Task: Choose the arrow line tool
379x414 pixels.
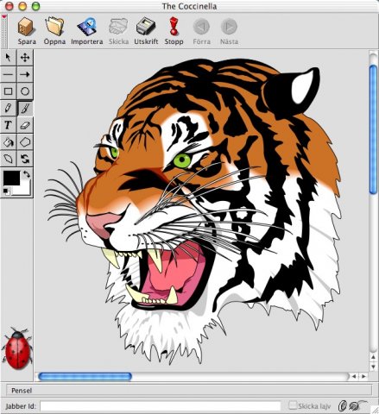Action: 25,74
